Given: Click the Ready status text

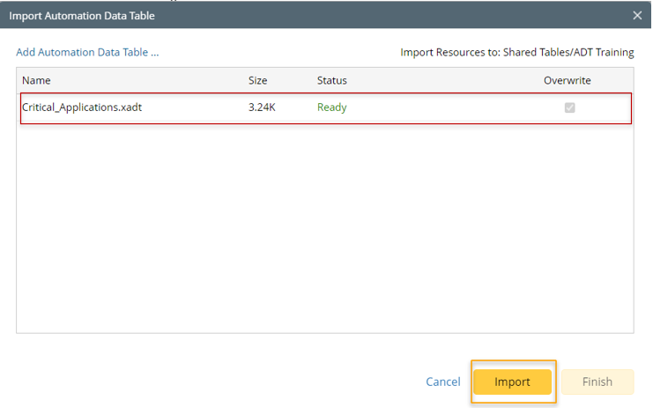Looking at the screenshot, I should pyautogui.click(x=331, y=108).
